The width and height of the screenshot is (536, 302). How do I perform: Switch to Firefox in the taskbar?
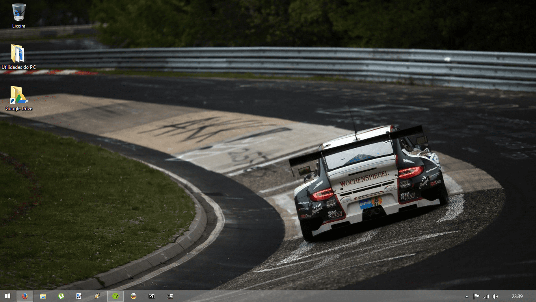click(25, 296)
